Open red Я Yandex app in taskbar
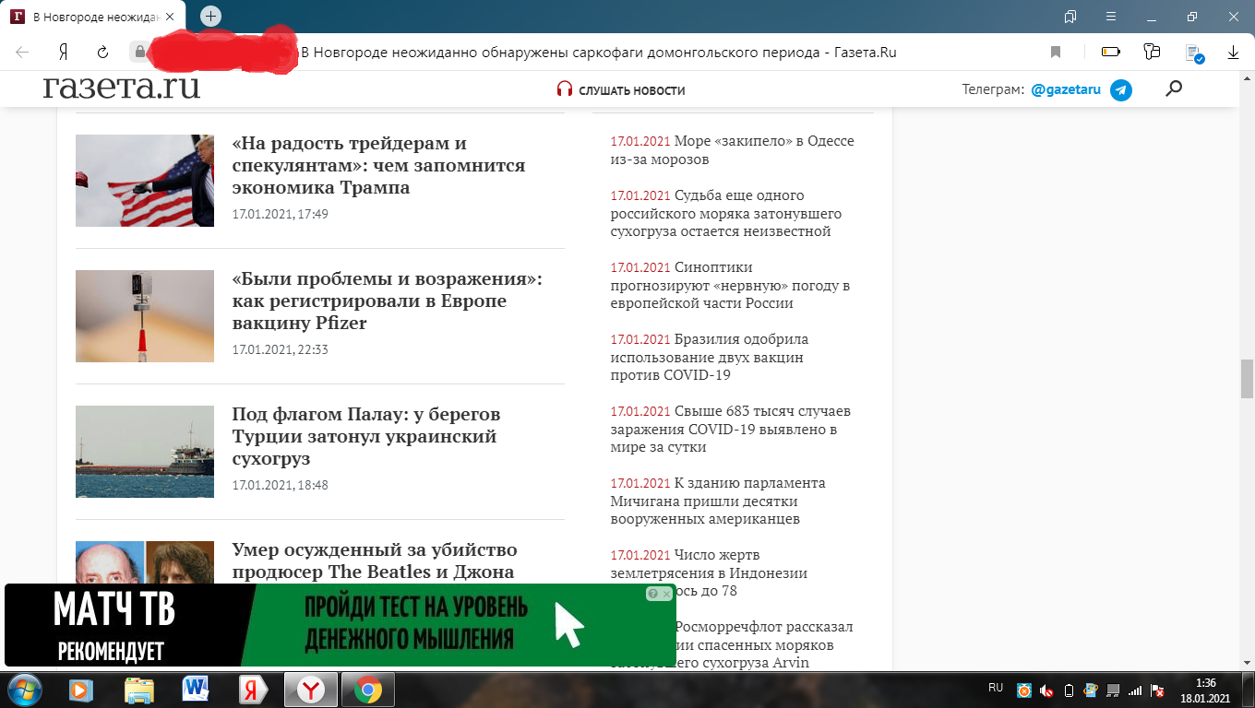Image resolution: width=1255 pixels, height=708 pixels. [252, 690]
